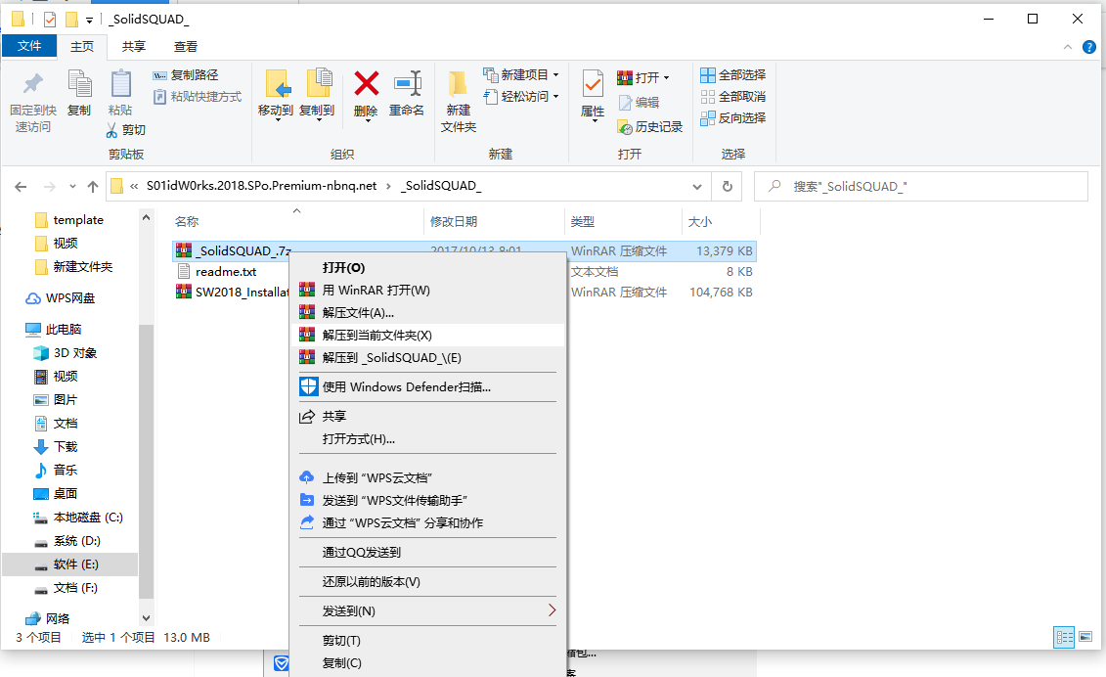Screen dimensions: 1106x677
Task: Open the address bar history dropdown
Action: (x=697, y=186)
